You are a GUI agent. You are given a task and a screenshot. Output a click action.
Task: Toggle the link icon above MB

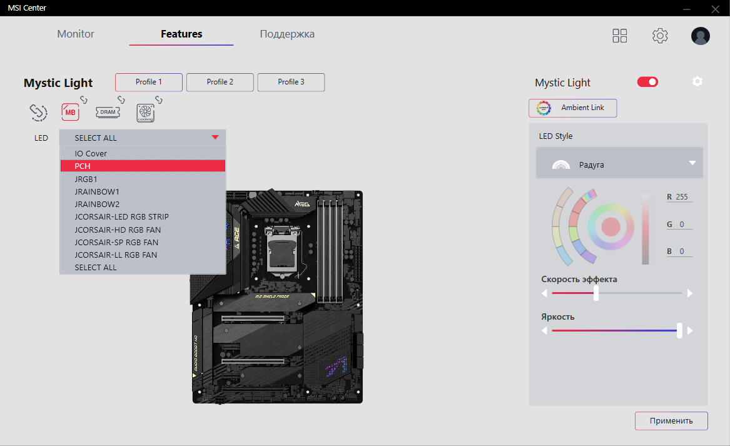click(x=84, y=99)
